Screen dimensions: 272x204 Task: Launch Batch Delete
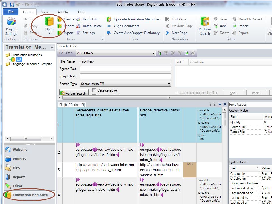(x=89, y=26)
